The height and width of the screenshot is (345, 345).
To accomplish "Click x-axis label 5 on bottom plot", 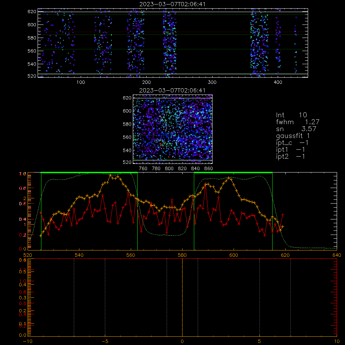I will click(x=260, y=342).
